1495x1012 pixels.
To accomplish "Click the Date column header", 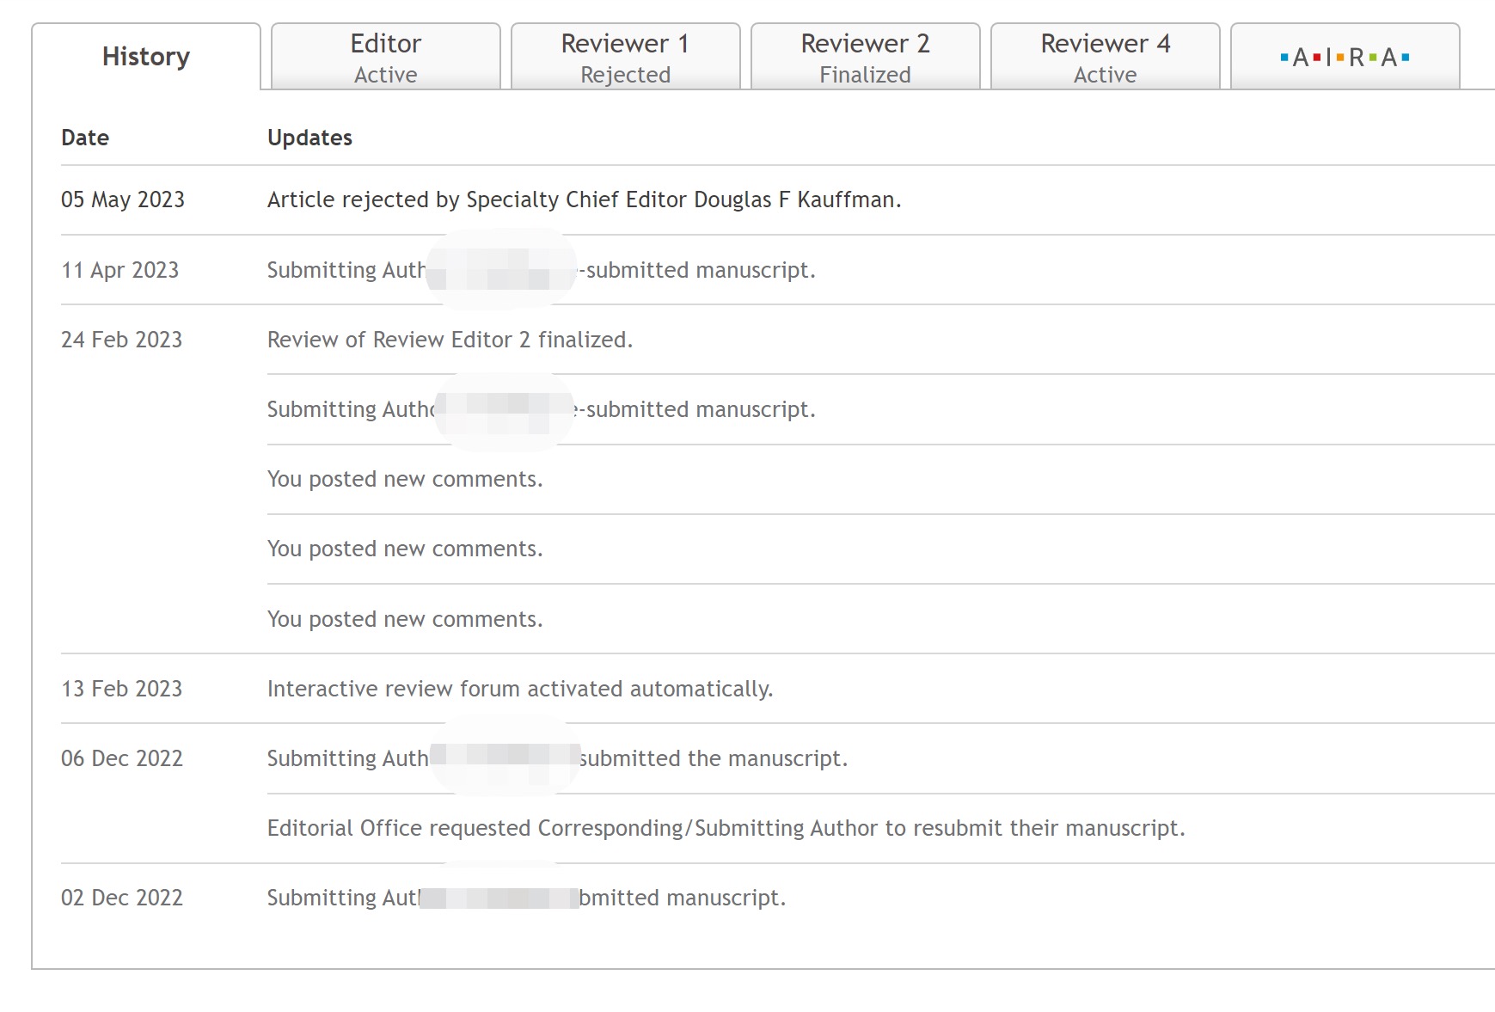I will [85, 138].
